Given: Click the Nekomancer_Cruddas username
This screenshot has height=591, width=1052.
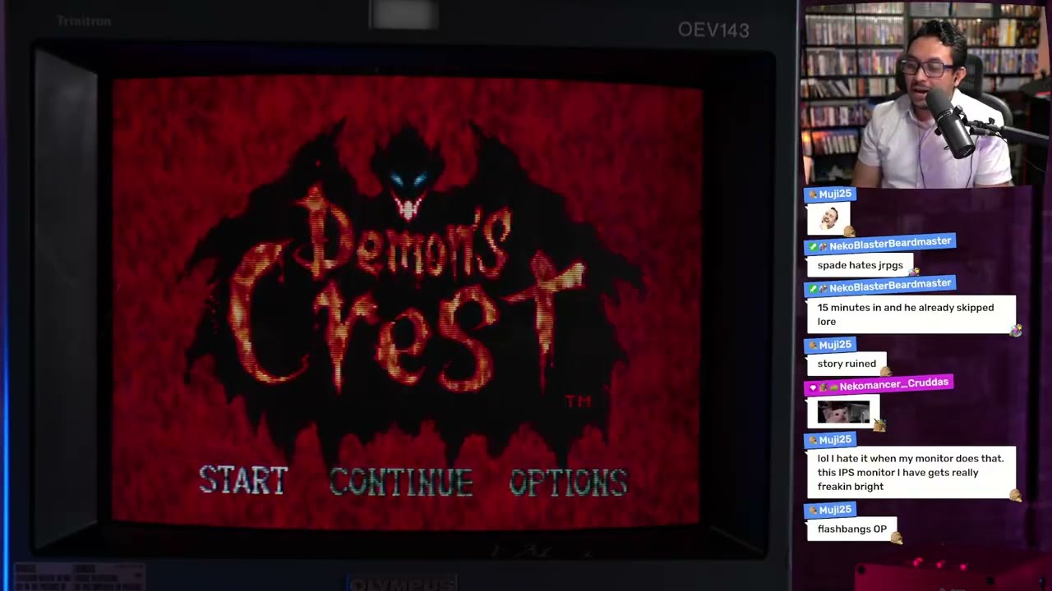Looking at the screenshot, I should click(893, 384).
